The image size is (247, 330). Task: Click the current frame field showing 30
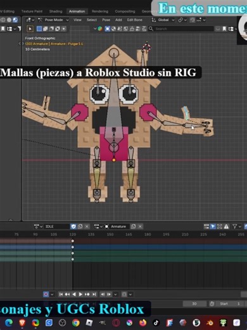coord(194,304)
